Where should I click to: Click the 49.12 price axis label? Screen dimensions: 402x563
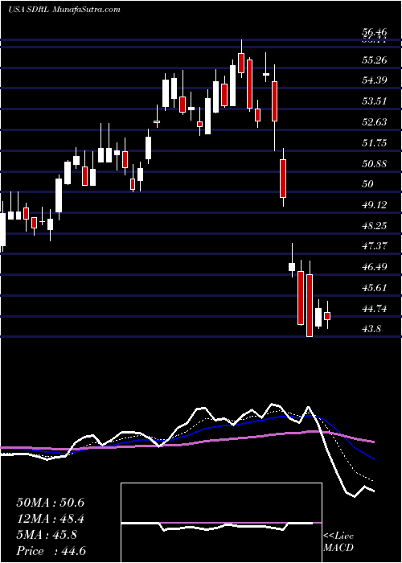375,205
